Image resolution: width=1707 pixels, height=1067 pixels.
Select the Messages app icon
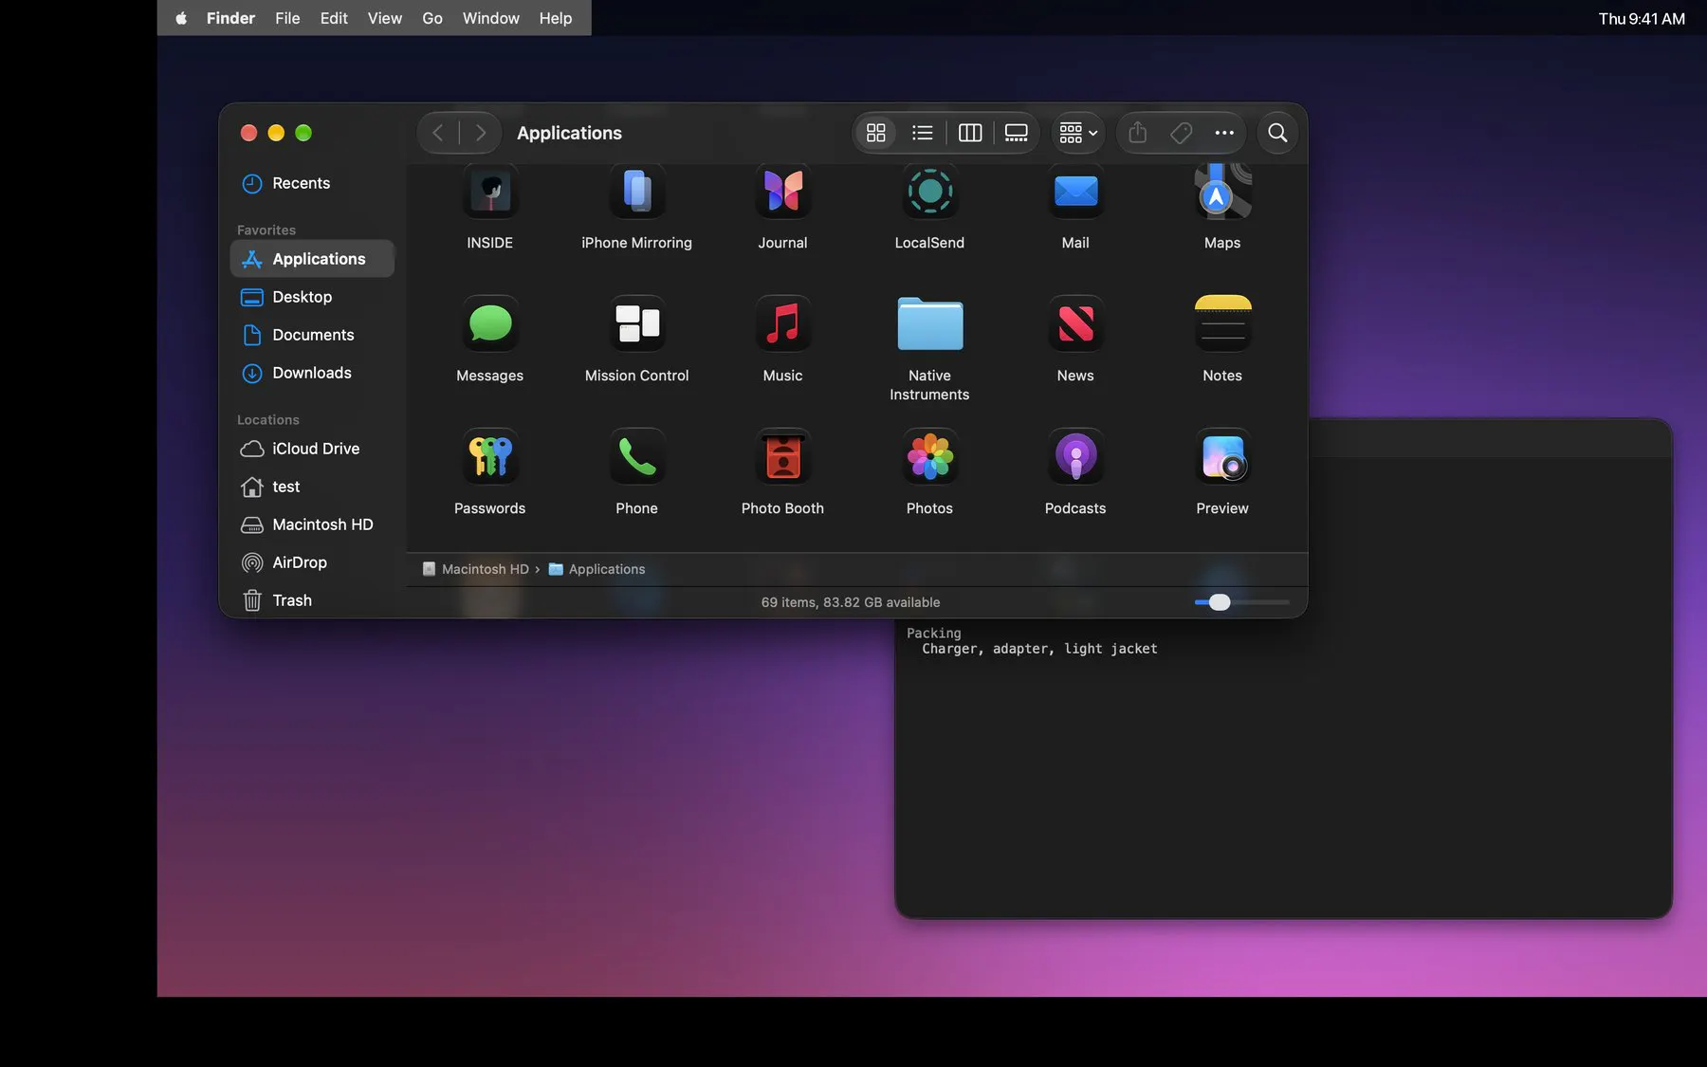point(489,324)
